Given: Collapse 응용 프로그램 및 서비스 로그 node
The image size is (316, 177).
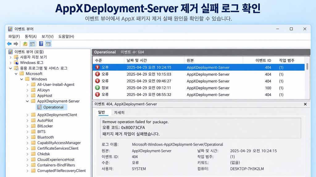Looking at the screenshot, I should [x=10, y=68].
